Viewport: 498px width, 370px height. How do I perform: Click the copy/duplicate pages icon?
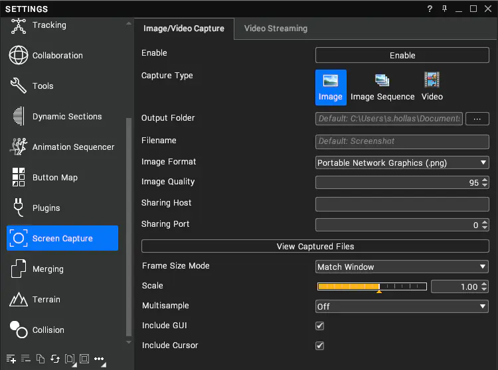pos(41,359)
